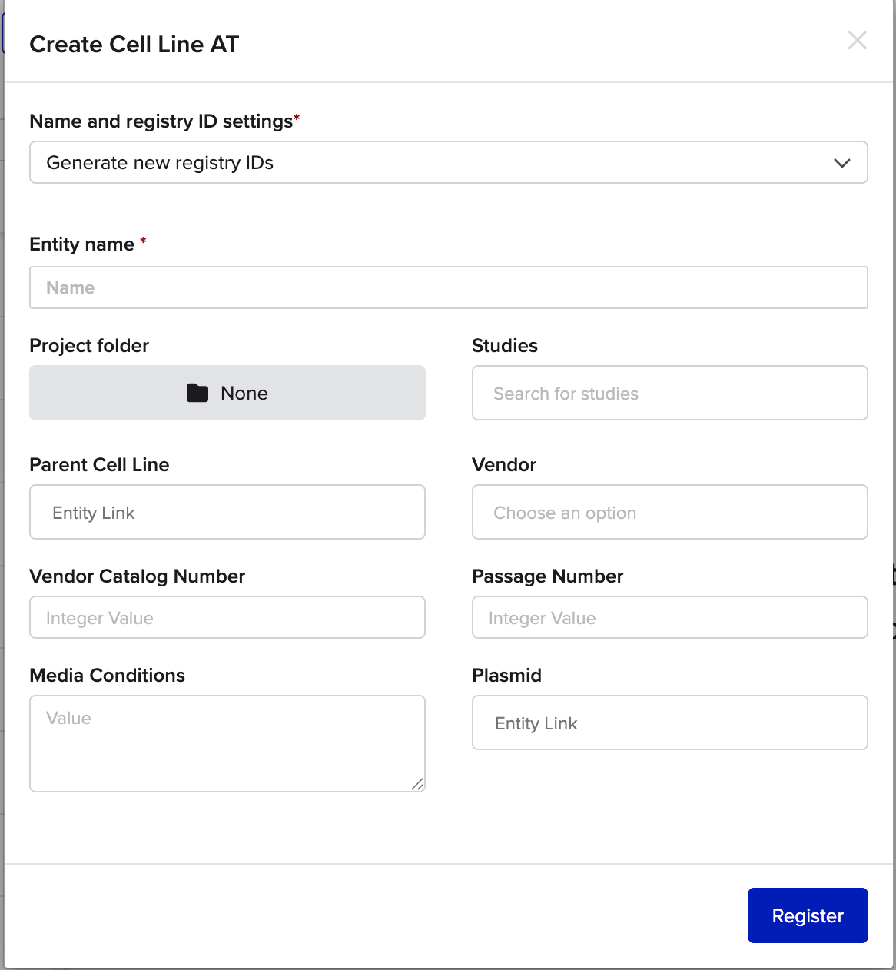896x970 pixels.
Task: Click the Vendor field label
Action: pos(503,464)
